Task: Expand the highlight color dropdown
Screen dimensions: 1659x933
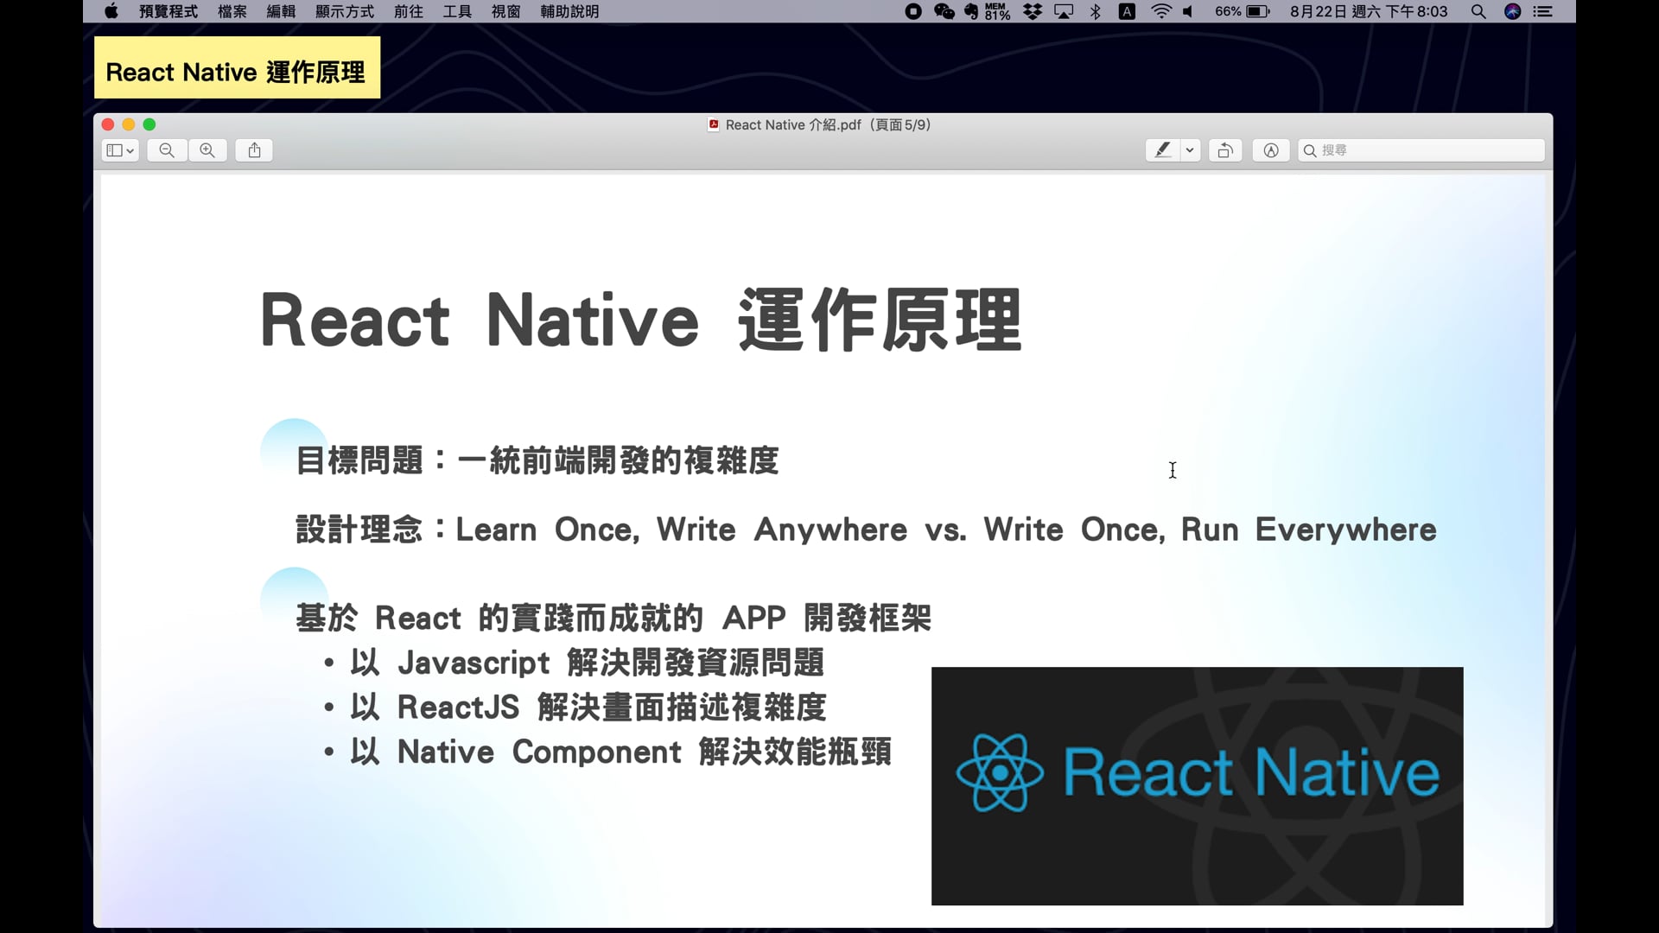Action: point(1190,149)
